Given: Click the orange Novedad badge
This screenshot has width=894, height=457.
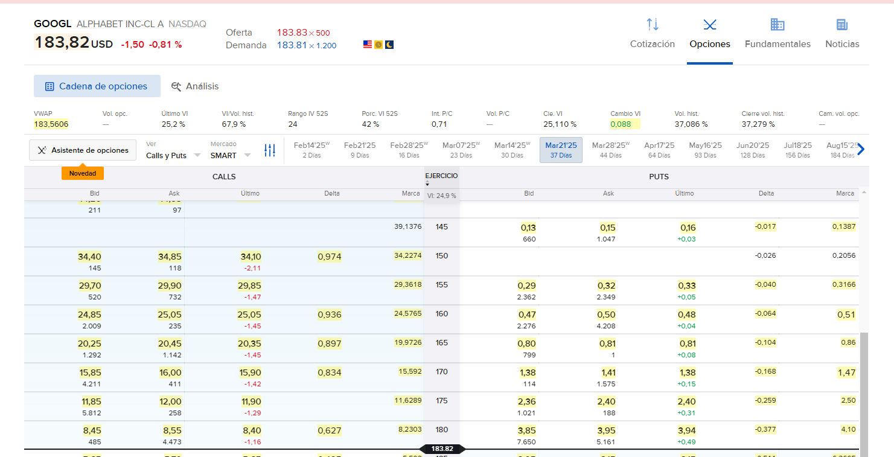Looking at the screenshot, I should pos(83,173).
